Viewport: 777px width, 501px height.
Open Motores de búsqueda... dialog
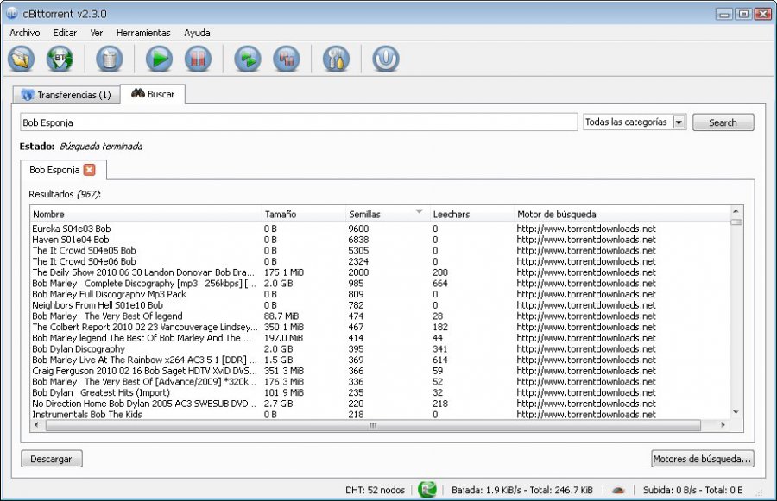702,459
